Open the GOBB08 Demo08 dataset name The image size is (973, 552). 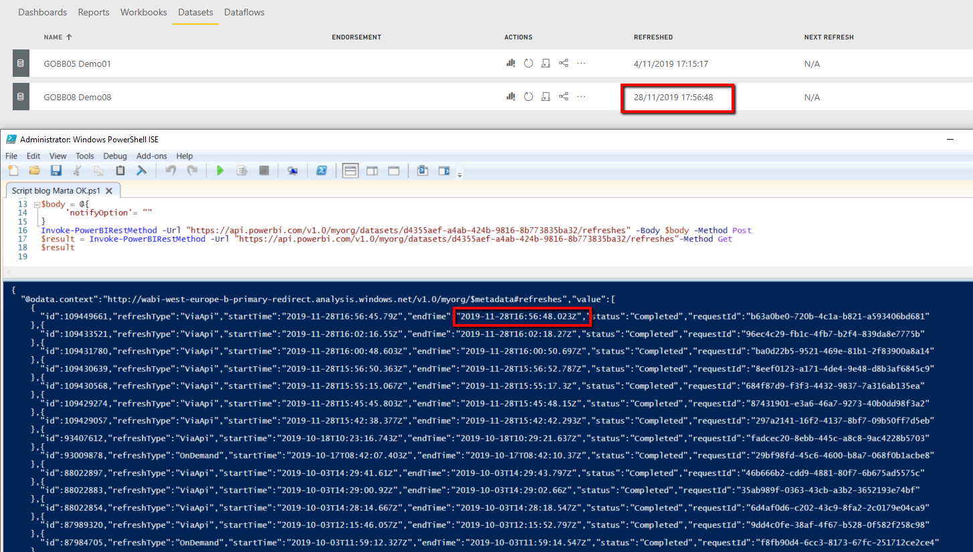(78, 97)
